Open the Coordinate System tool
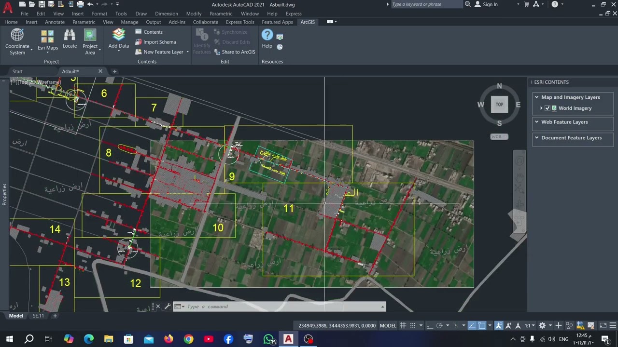The width and height of the screenshot is (618, 347). point(17,42)
